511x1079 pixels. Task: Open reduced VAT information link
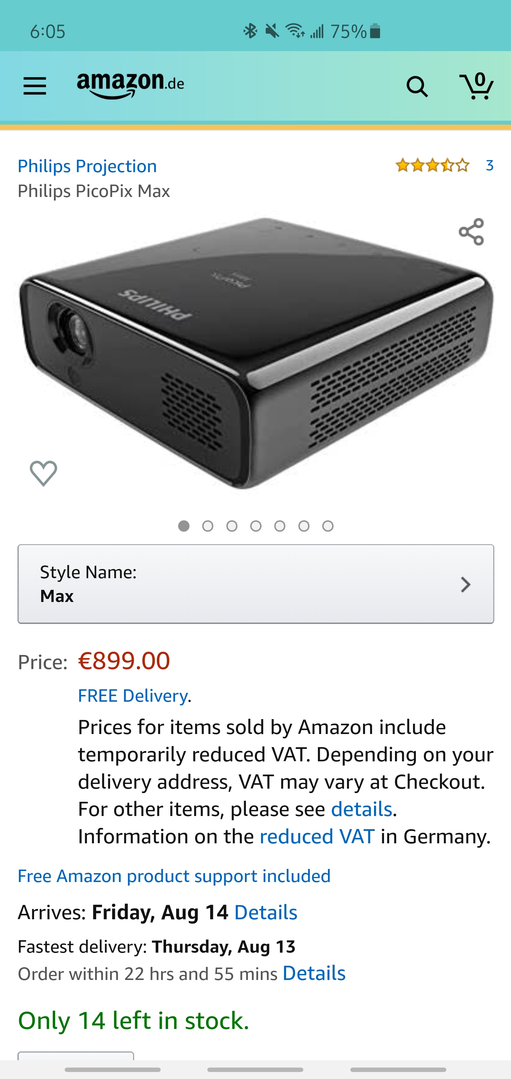317,836
